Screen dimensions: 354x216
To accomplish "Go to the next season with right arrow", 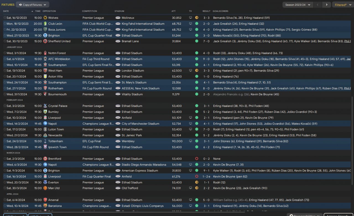I will (x=327, y=5).
